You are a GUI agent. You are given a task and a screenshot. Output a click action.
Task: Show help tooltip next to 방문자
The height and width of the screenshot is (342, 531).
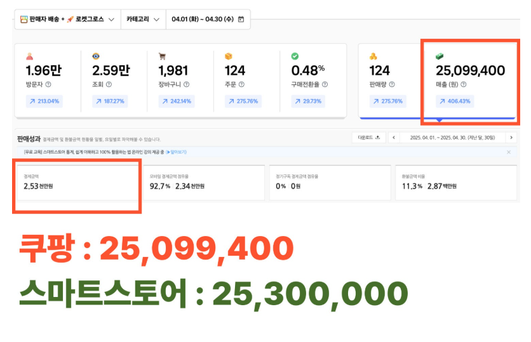[48, 84]
